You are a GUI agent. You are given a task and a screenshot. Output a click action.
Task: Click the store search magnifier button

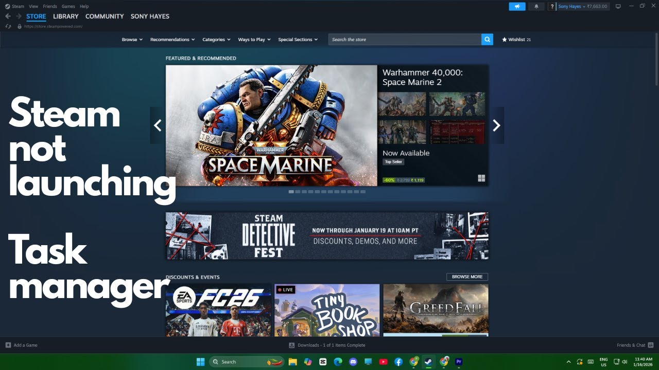click(x=487, y=40)
